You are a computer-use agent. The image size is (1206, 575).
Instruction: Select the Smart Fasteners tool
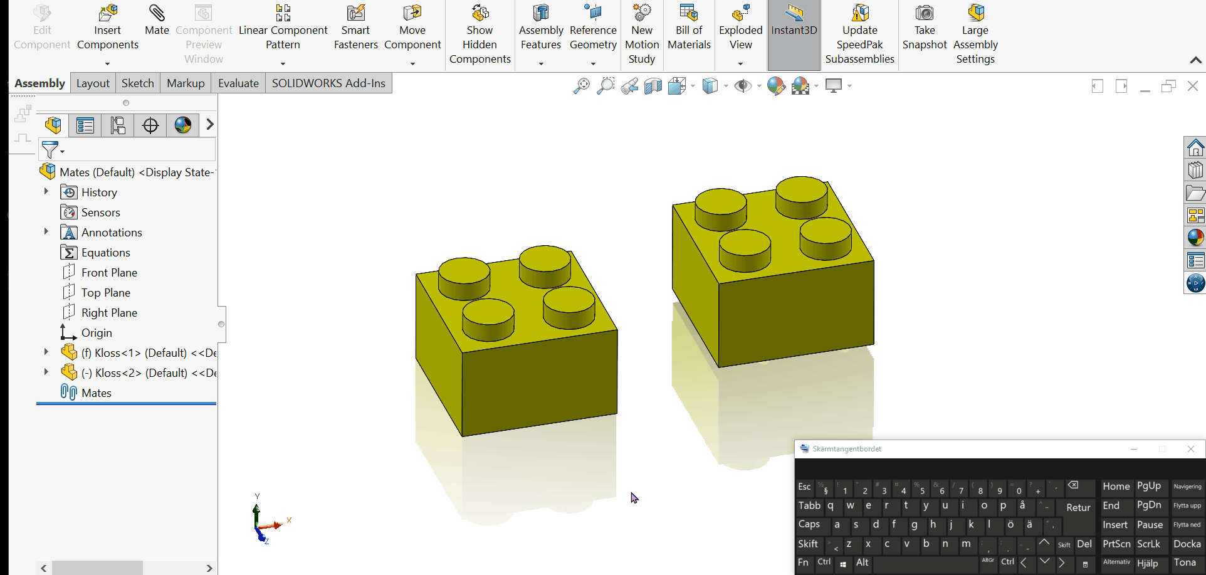(355, 28)
